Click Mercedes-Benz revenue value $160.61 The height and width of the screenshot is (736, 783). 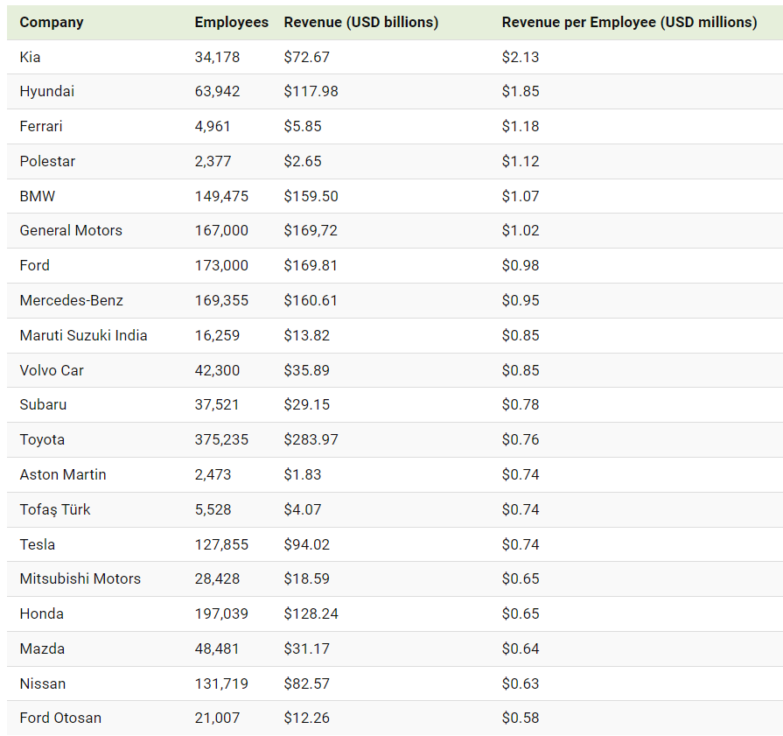coord(311,300)
